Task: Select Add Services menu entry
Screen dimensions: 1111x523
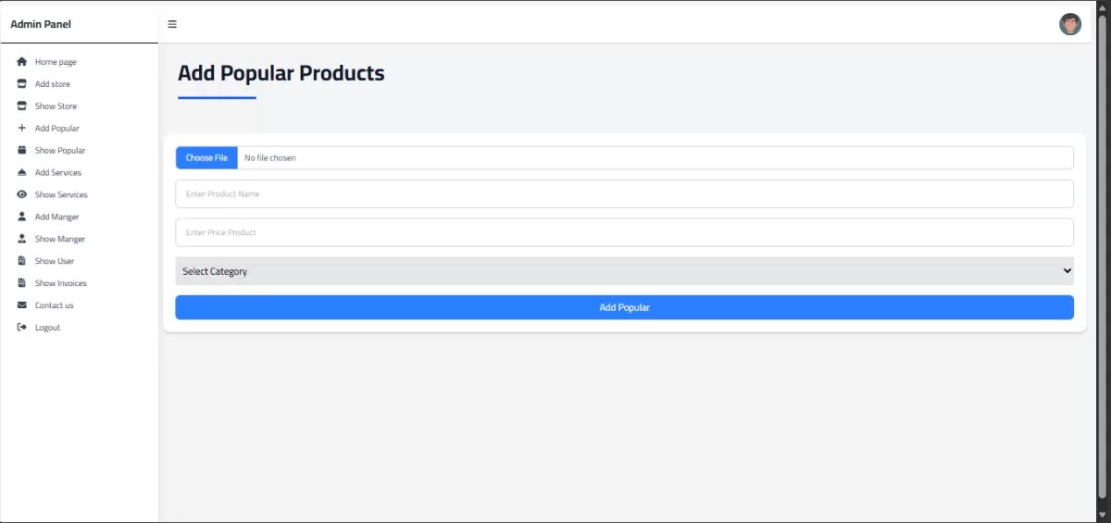Action: pos(58,173)
